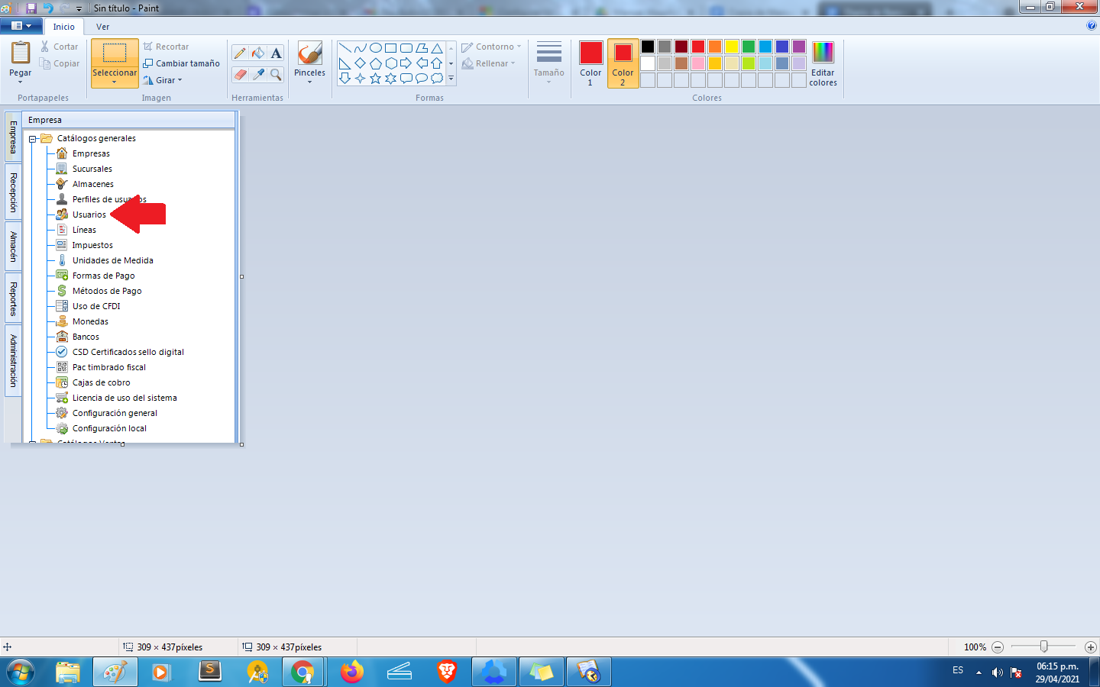Choose the Right arrow shape
This screenshot has height=687, width=1100.
[x=406, y=63]
